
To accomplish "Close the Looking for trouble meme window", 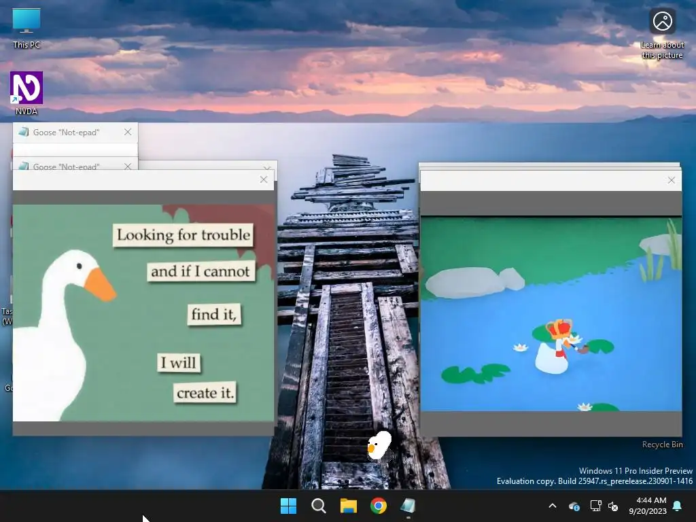I will pyautogui.click(x=264, y=179).
